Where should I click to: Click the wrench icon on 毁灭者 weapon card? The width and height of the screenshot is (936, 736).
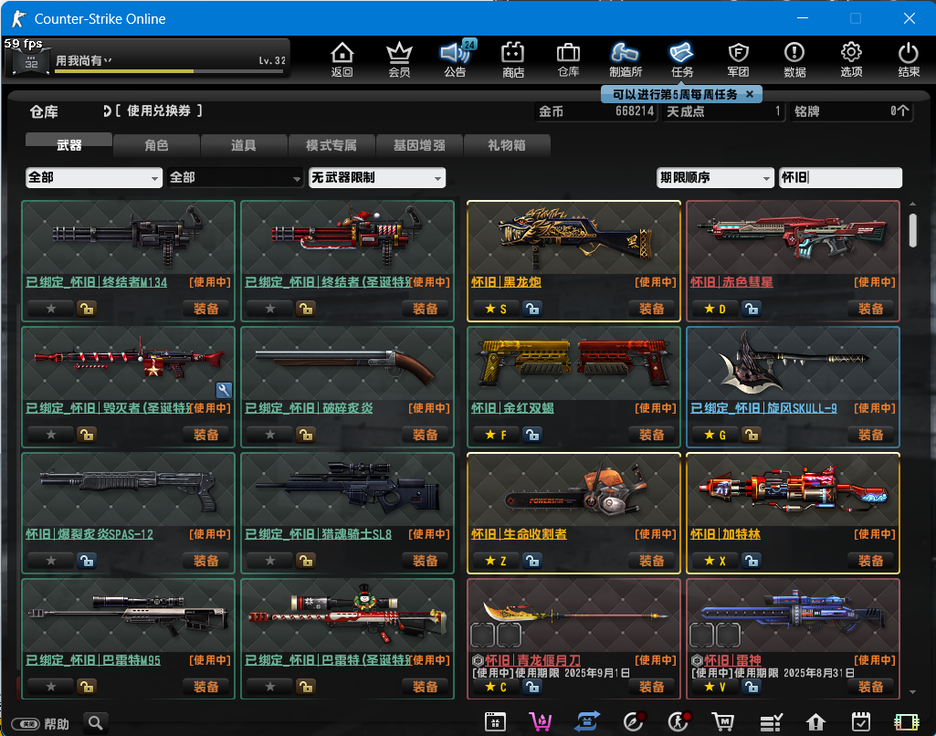[x=224, y=390]
